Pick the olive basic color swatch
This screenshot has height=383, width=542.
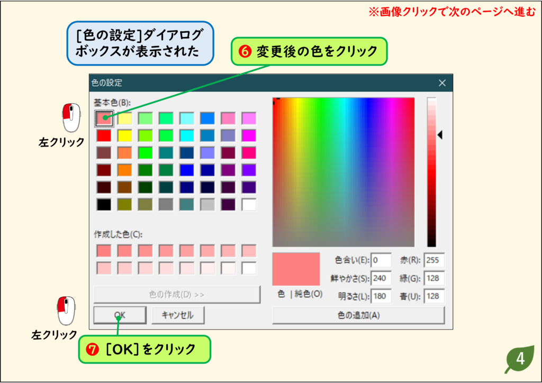tap(125, 204)
